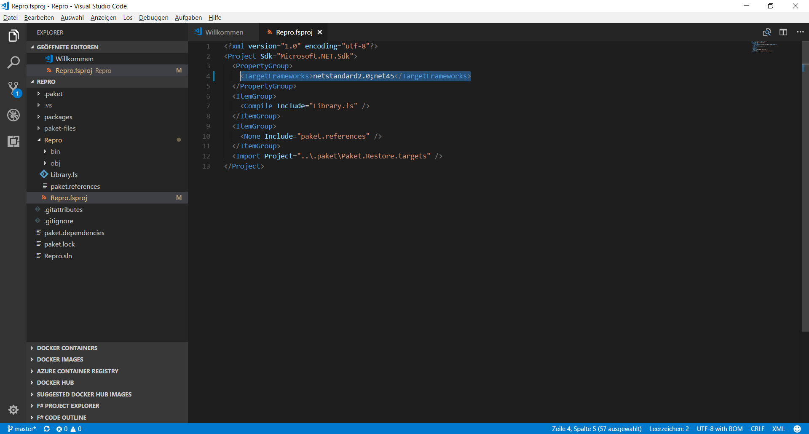Viewport: 809px width, 434px height.
Task: Open the Bearbeiten menu
Action: click(39, 17)
